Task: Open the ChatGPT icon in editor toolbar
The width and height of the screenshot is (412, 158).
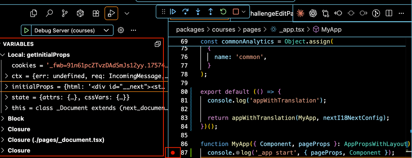Action: click(x=312, y=13)
